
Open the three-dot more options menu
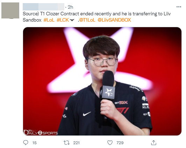pos(179,7)
